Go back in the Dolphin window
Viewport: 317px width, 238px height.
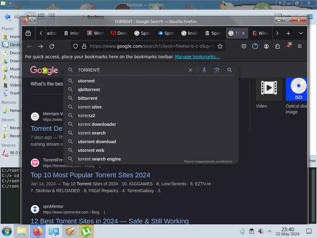[7, 17]
